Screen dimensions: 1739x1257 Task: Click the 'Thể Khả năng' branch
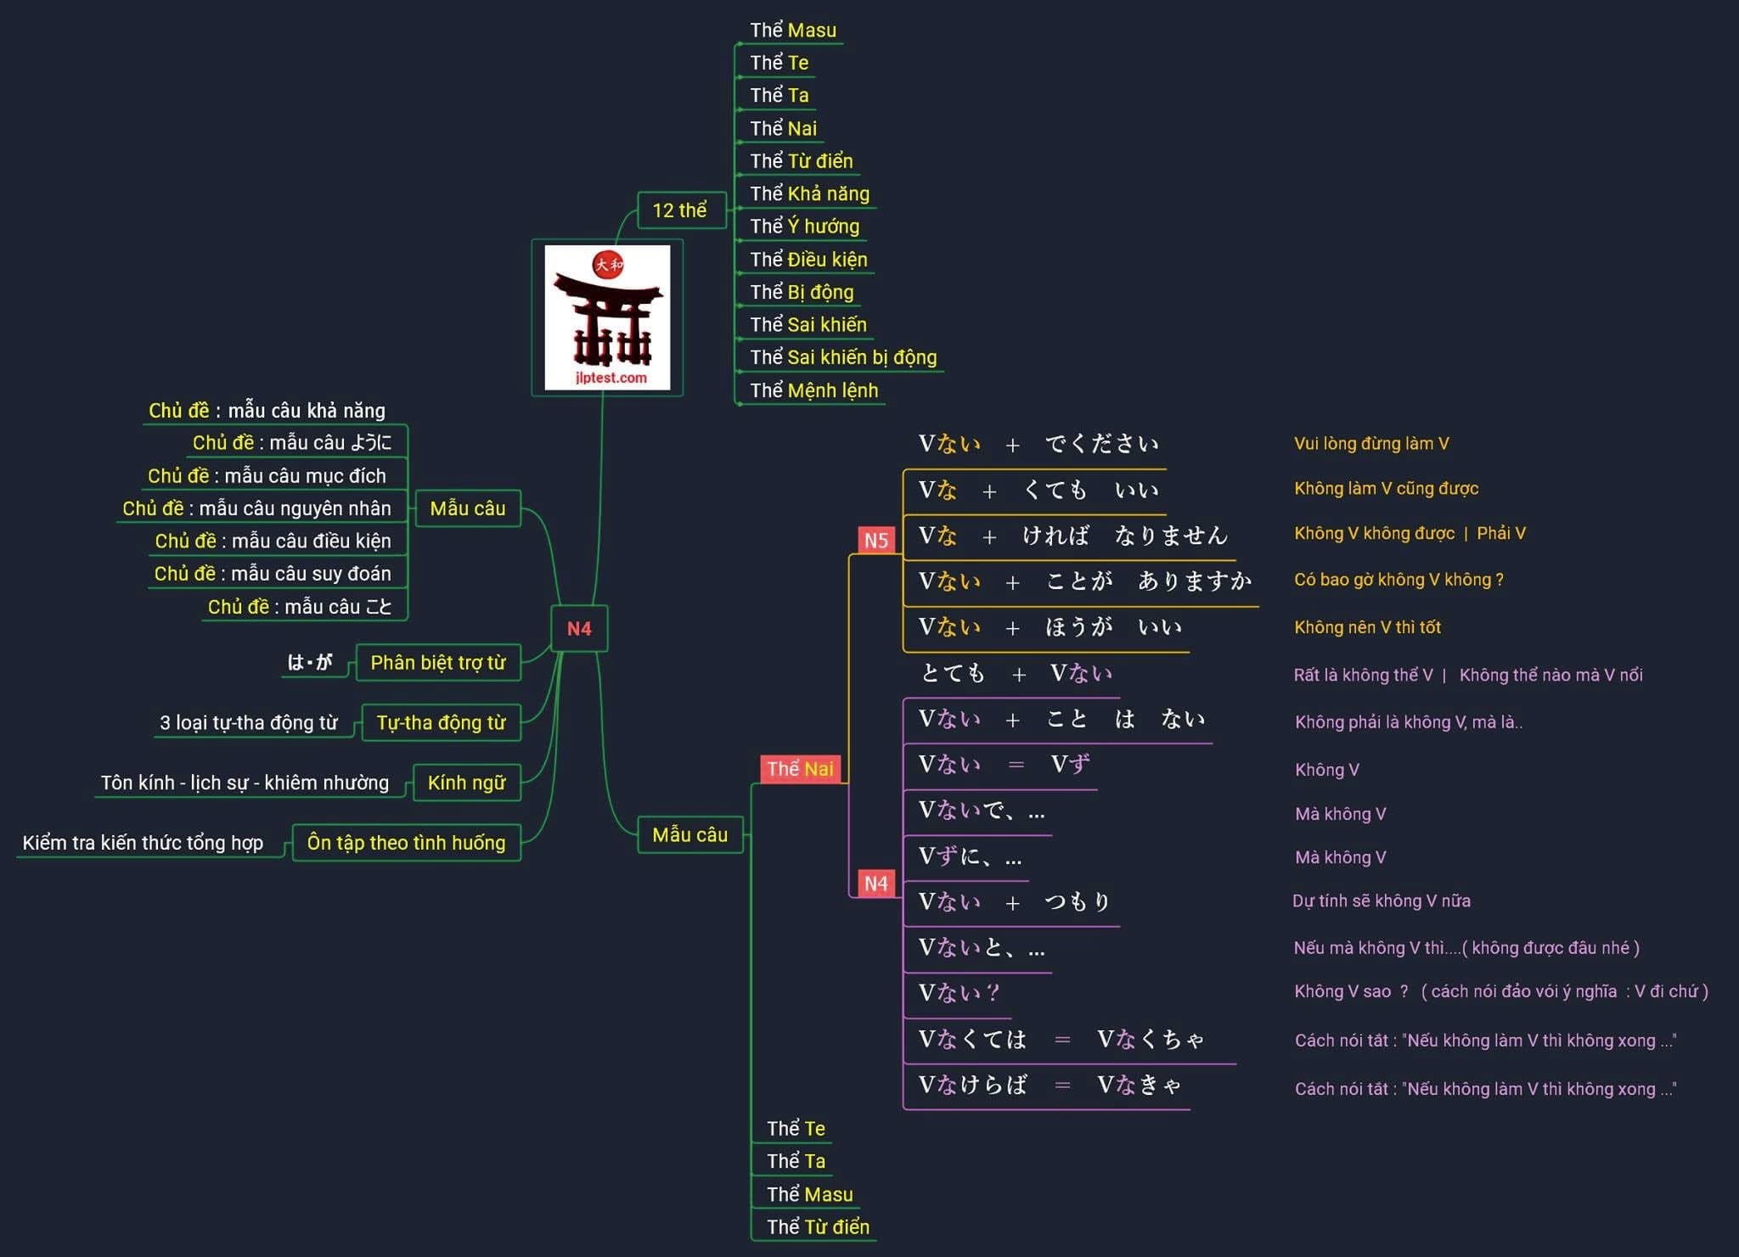click(809, 194)
